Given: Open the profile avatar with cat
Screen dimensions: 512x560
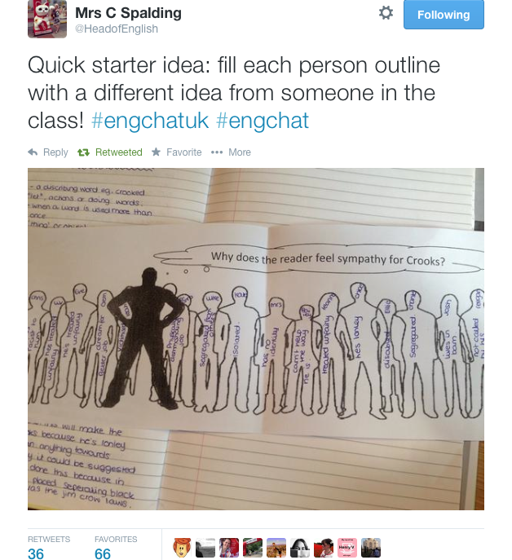Looking at the screenshot, I should [47, 19].
